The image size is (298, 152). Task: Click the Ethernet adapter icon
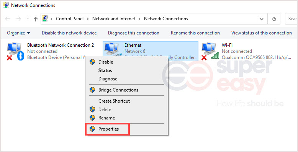click(113, 50)
